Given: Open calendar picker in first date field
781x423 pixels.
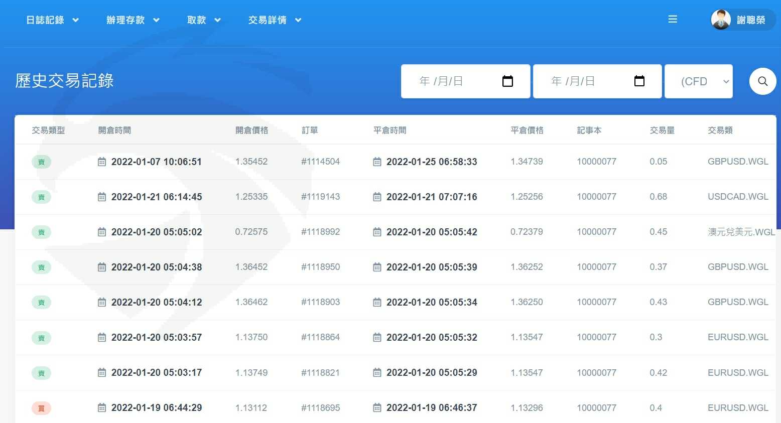Looking at the screenshot, I should point(507,81).
